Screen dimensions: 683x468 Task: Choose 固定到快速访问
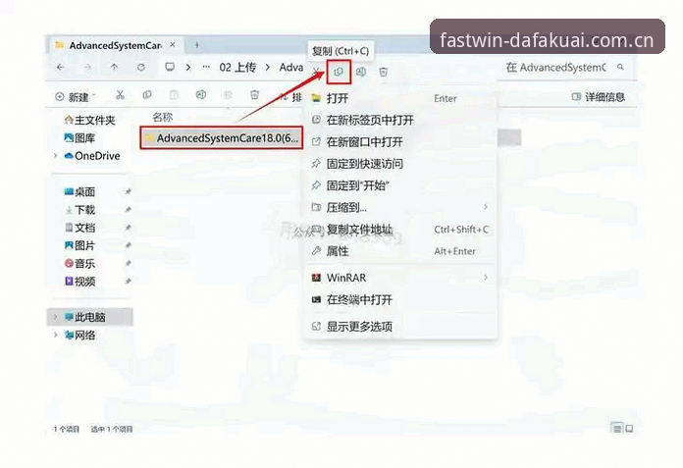(x=400, y=164)
